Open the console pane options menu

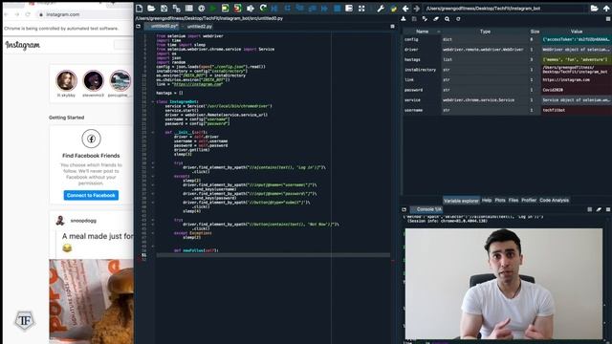click(608, 209)
